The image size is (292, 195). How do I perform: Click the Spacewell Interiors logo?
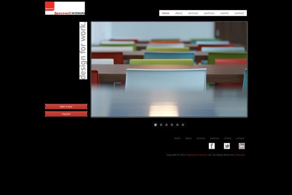65,8
